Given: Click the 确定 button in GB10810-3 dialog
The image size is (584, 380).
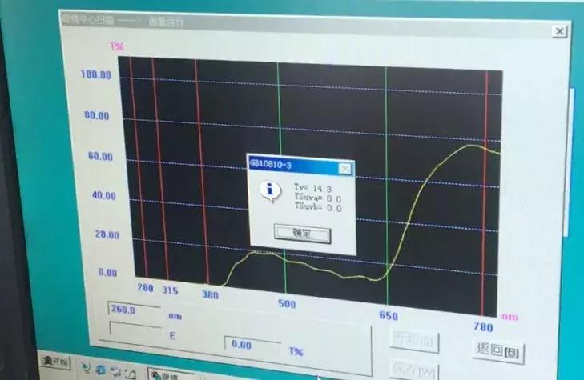Looking at the screenshot, I should (302, 234).
